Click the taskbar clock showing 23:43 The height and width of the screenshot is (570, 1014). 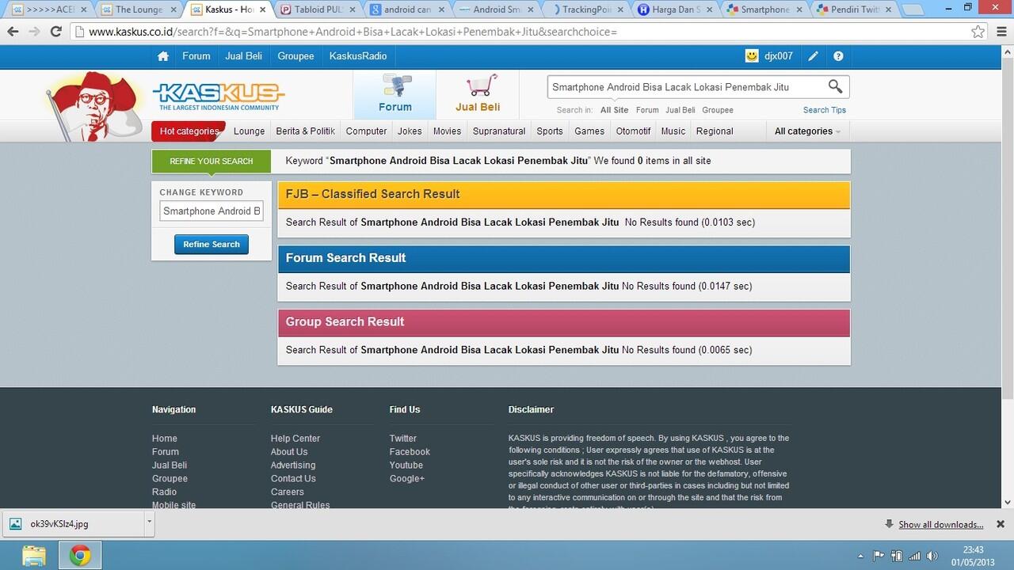(x=974, y=549)
